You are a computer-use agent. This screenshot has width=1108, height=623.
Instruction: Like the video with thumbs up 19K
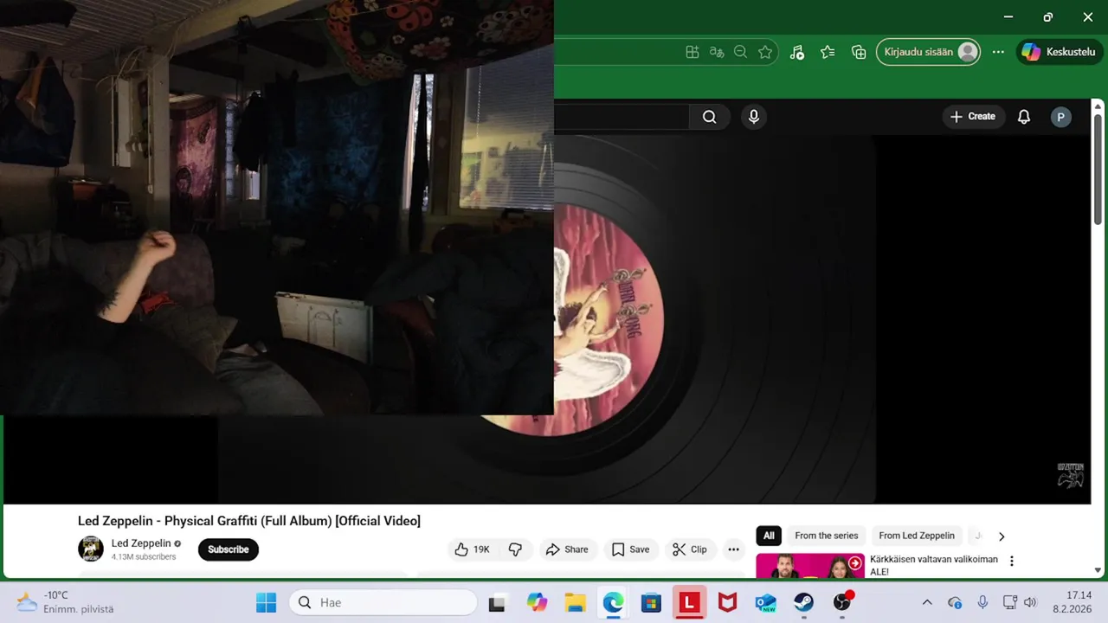[x=472, y=549]
